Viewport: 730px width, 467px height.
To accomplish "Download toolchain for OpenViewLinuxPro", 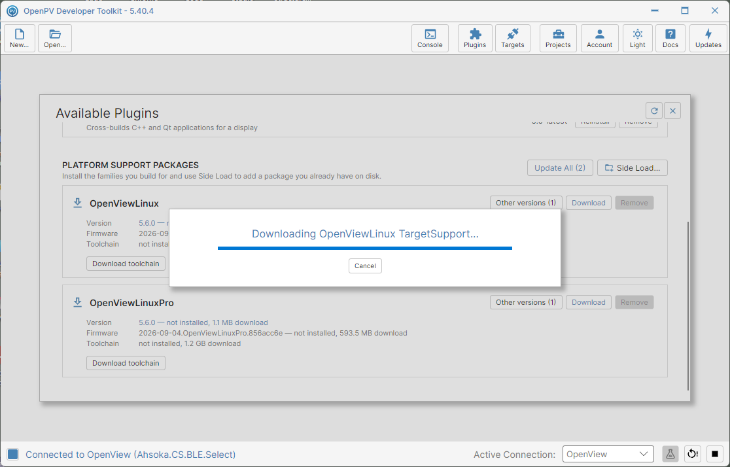I will coord(126,363).
